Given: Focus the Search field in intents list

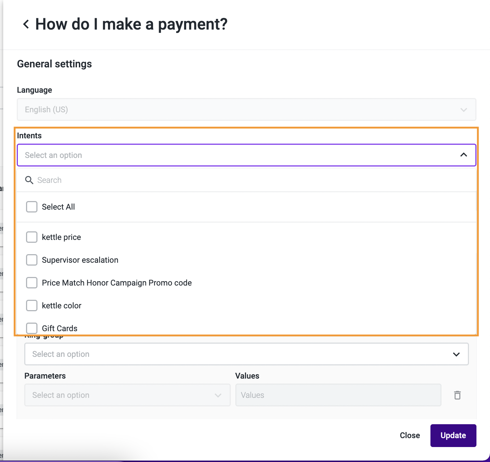Looking at the screenshot, I should point(246,180).
